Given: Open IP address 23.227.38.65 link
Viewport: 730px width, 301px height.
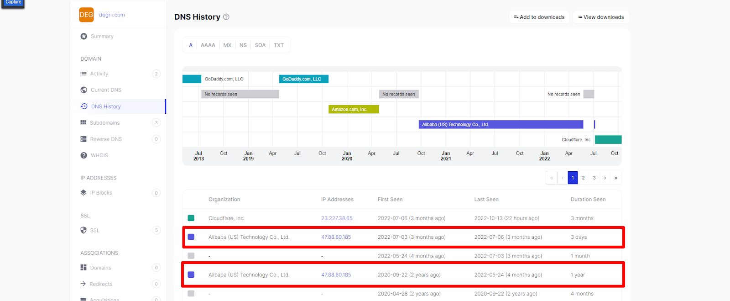Looking at the screenshot, I should 337,218.
